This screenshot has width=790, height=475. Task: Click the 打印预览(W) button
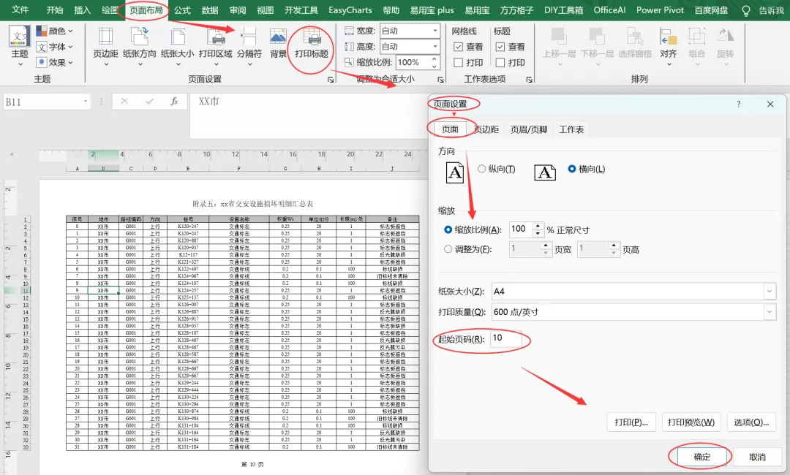691,422
